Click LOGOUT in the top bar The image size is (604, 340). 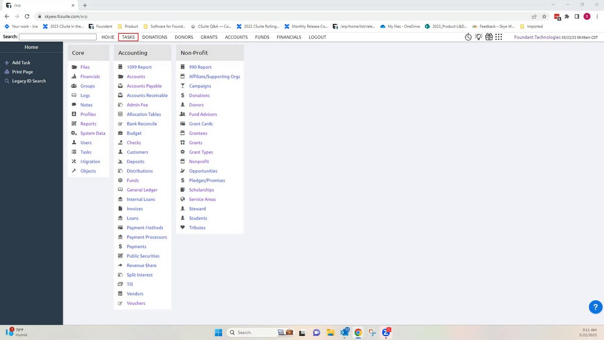tap(318, 37)
